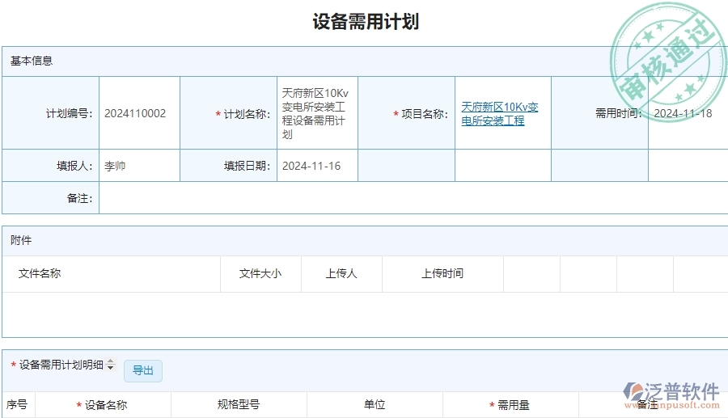Click the 导出 export button
This screenshot has height=418, width=728.
coord(143,370)
